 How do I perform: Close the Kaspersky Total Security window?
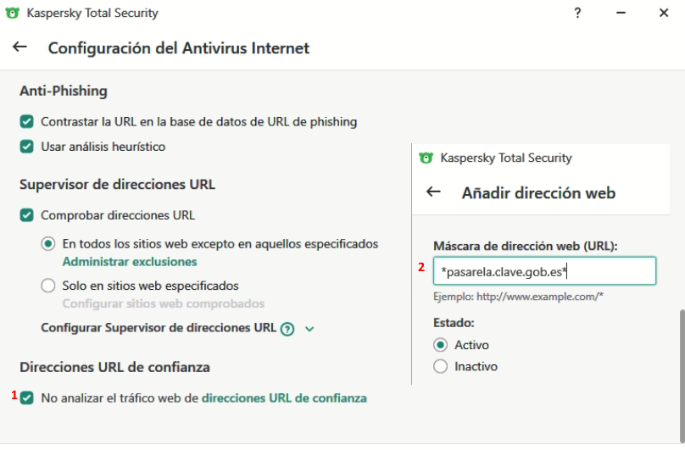click(x=664, y=14)
